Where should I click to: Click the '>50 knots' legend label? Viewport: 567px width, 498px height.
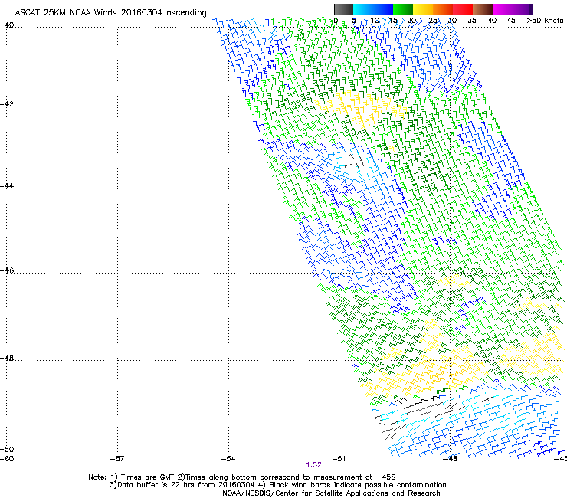point(545,21)
